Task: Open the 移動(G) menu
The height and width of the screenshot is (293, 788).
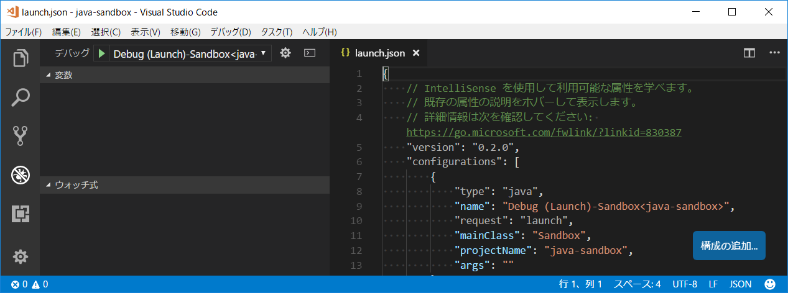Action: [x=185, y=32]
